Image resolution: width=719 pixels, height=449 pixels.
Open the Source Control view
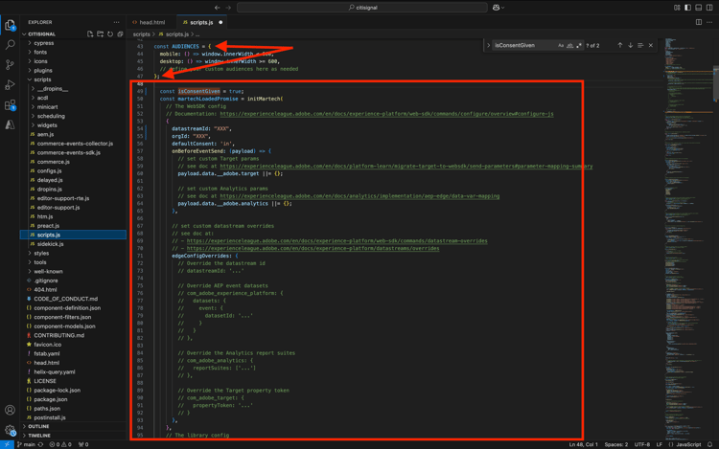coord(11,65)
